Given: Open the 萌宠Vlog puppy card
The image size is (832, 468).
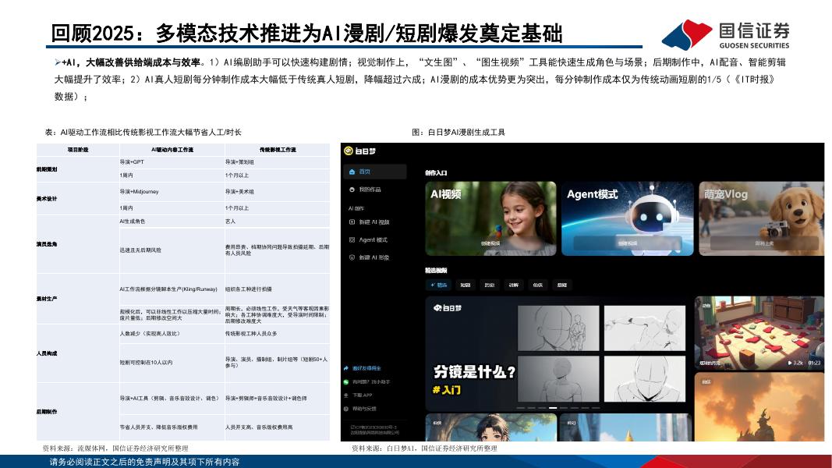Looking at the screenshot, I should (761, 218).
